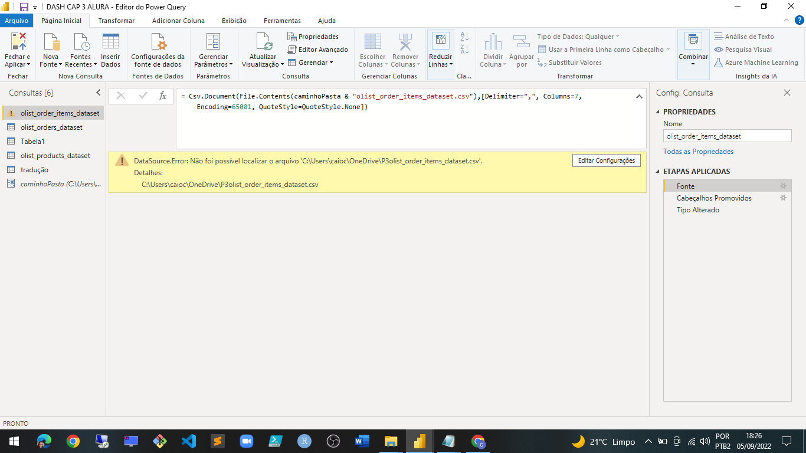Open Configurações da fonte de dados
The height and width of the screenshot is (453, 806).
point(158,50)
